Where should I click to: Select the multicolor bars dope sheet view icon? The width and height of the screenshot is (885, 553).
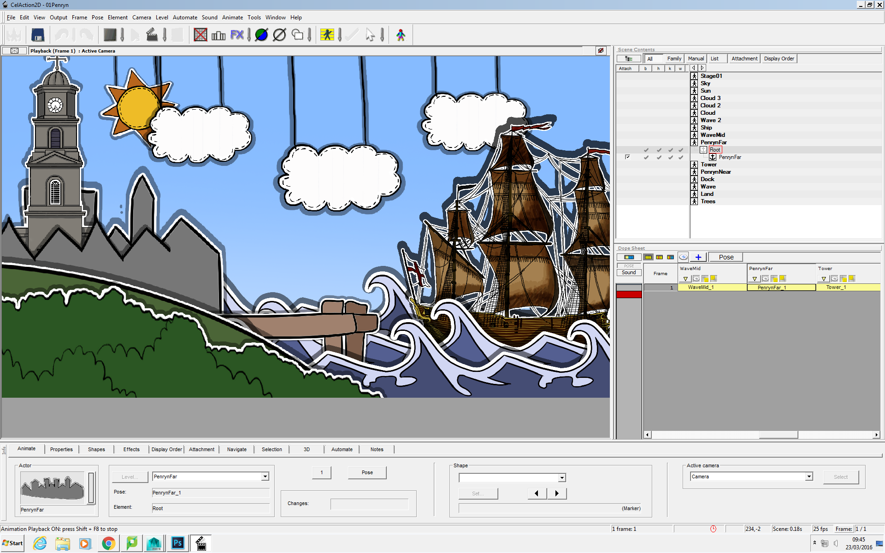click(671, 257)
